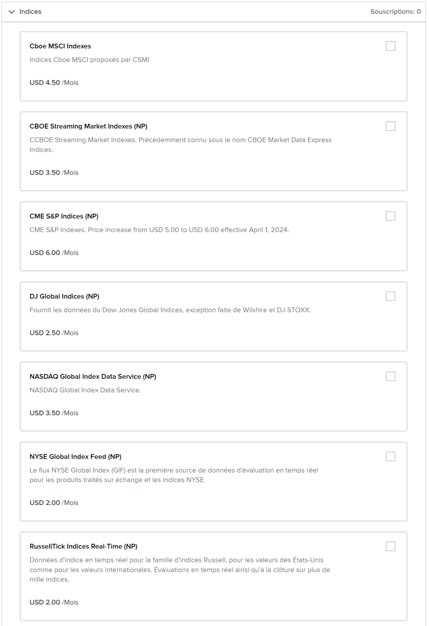
Task: Click the USD 4.50 /Mois price
Action: 54,82
